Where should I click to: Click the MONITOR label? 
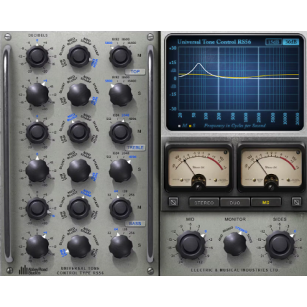click(x=235, y=219)
